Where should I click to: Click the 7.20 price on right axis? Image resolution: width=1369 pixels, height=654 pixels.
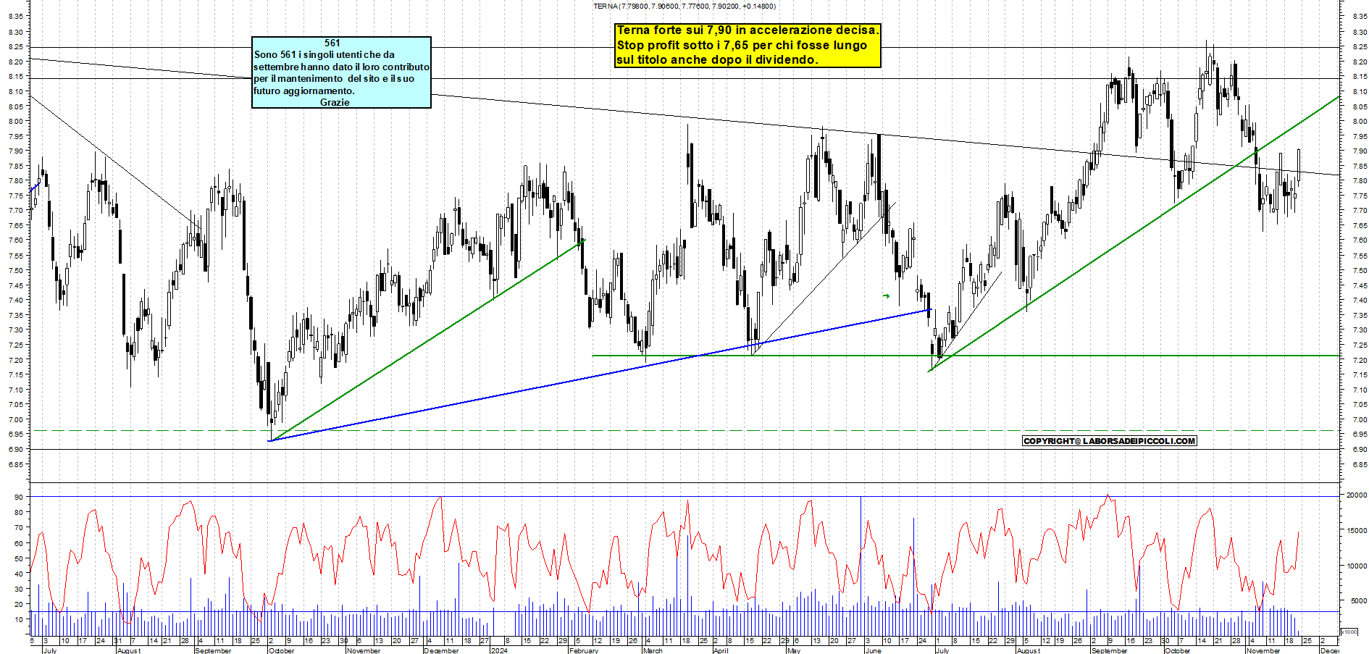[1359, 360]
